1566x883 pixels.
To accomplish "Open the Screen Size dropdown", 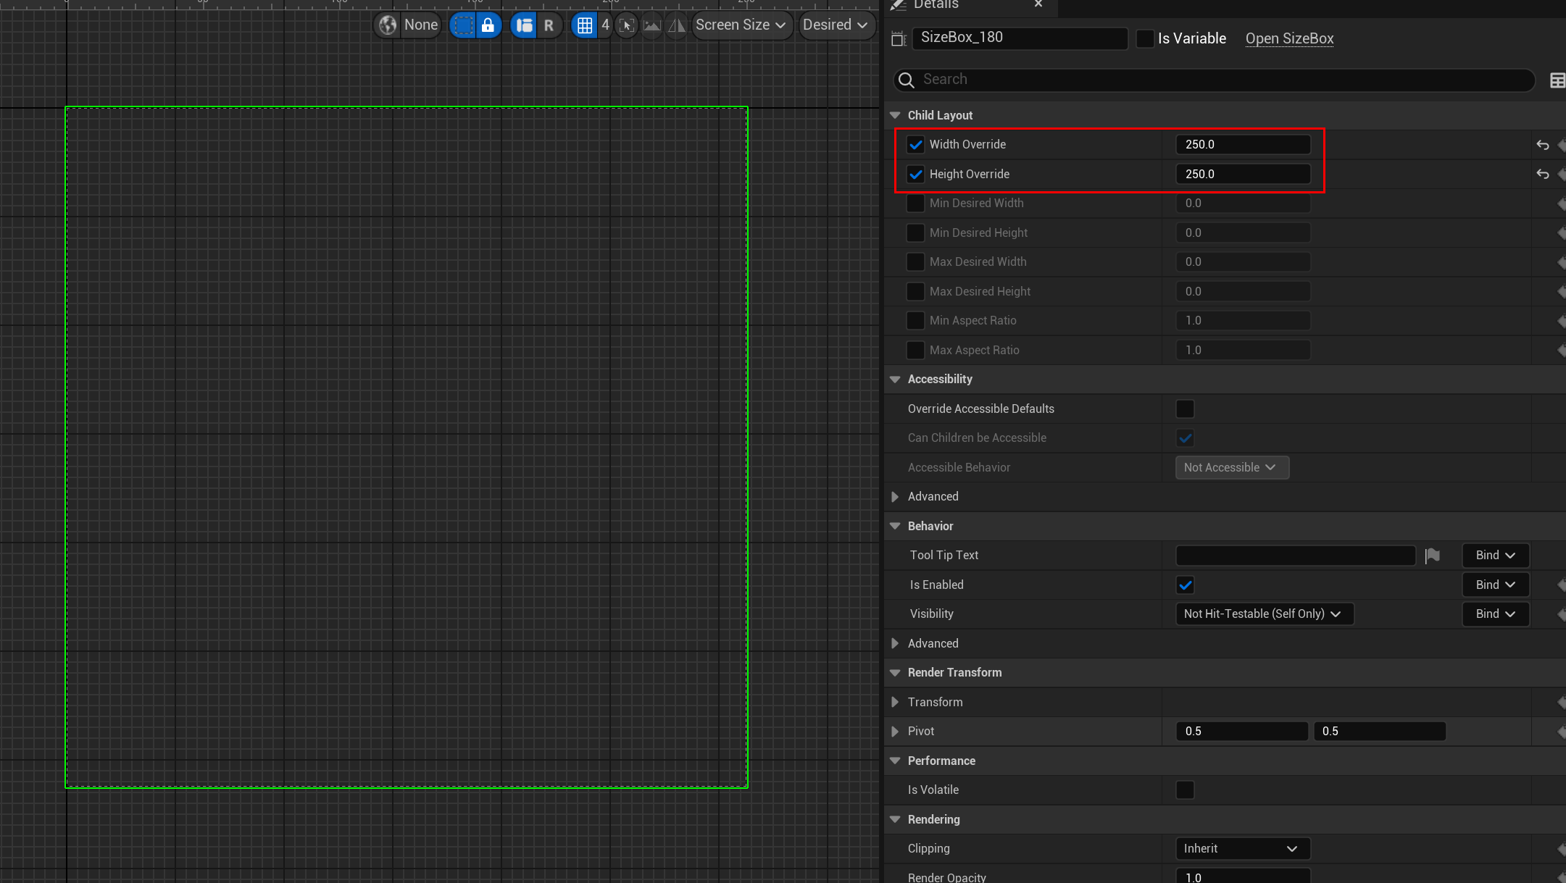I will tap(741, 25).
